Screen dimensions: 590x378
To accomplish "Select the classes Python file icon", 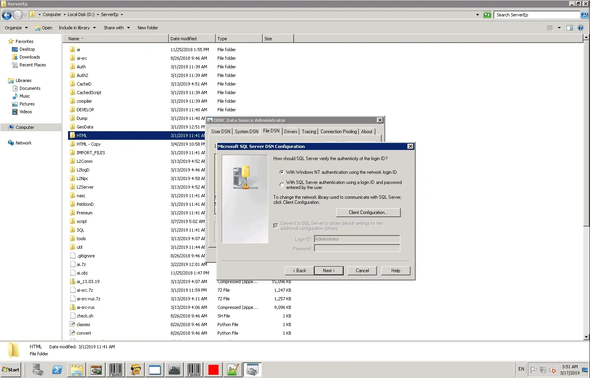I will (73, 325).
